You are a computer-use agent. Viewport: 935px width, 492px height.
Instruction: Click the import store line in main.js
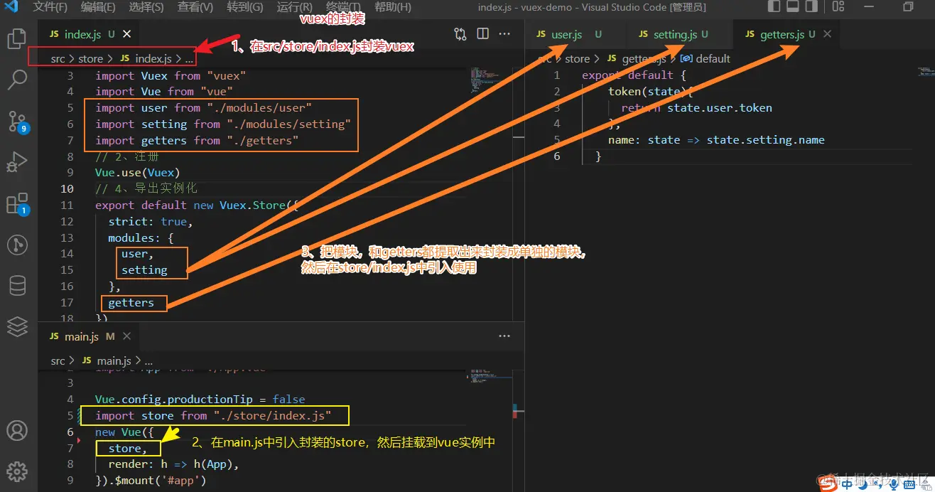213,415
